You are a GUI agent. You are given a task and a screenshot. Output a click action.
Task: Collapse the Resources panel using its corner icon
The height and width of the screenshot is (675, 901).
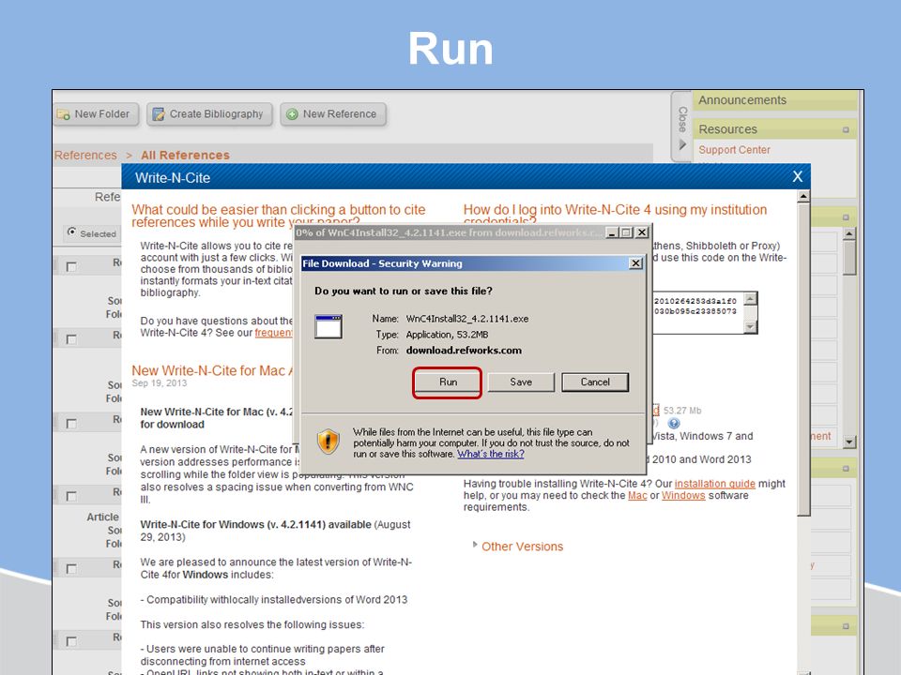tap(846, 129)
